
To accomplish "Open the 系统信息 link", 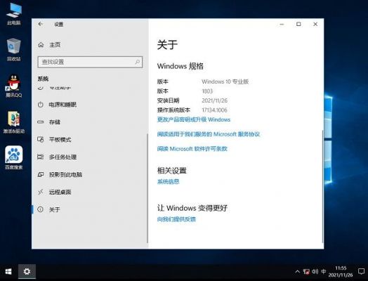I will click(x=168, y=181).
